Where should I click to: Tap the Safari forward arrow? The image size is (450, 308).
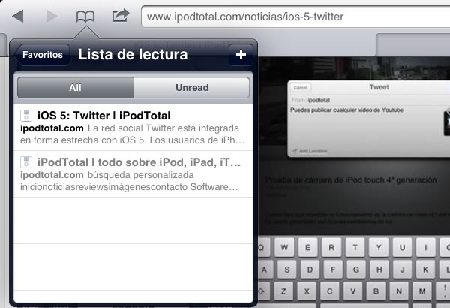(52, 16)
